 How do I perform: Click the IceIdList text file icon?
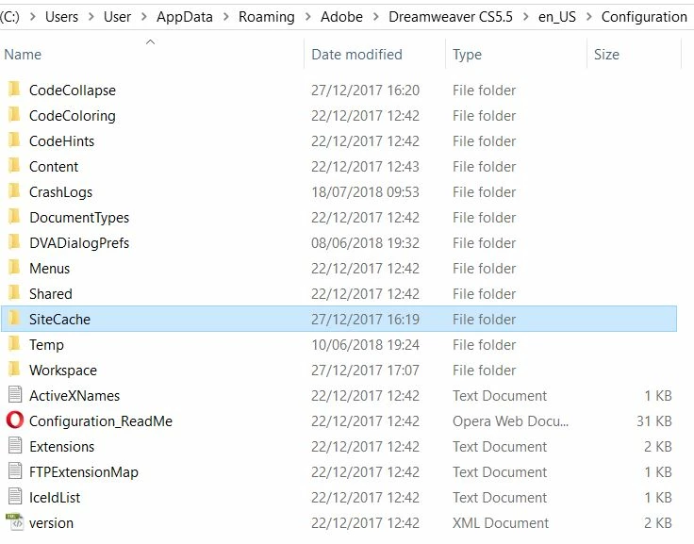[x=15, y=496]
